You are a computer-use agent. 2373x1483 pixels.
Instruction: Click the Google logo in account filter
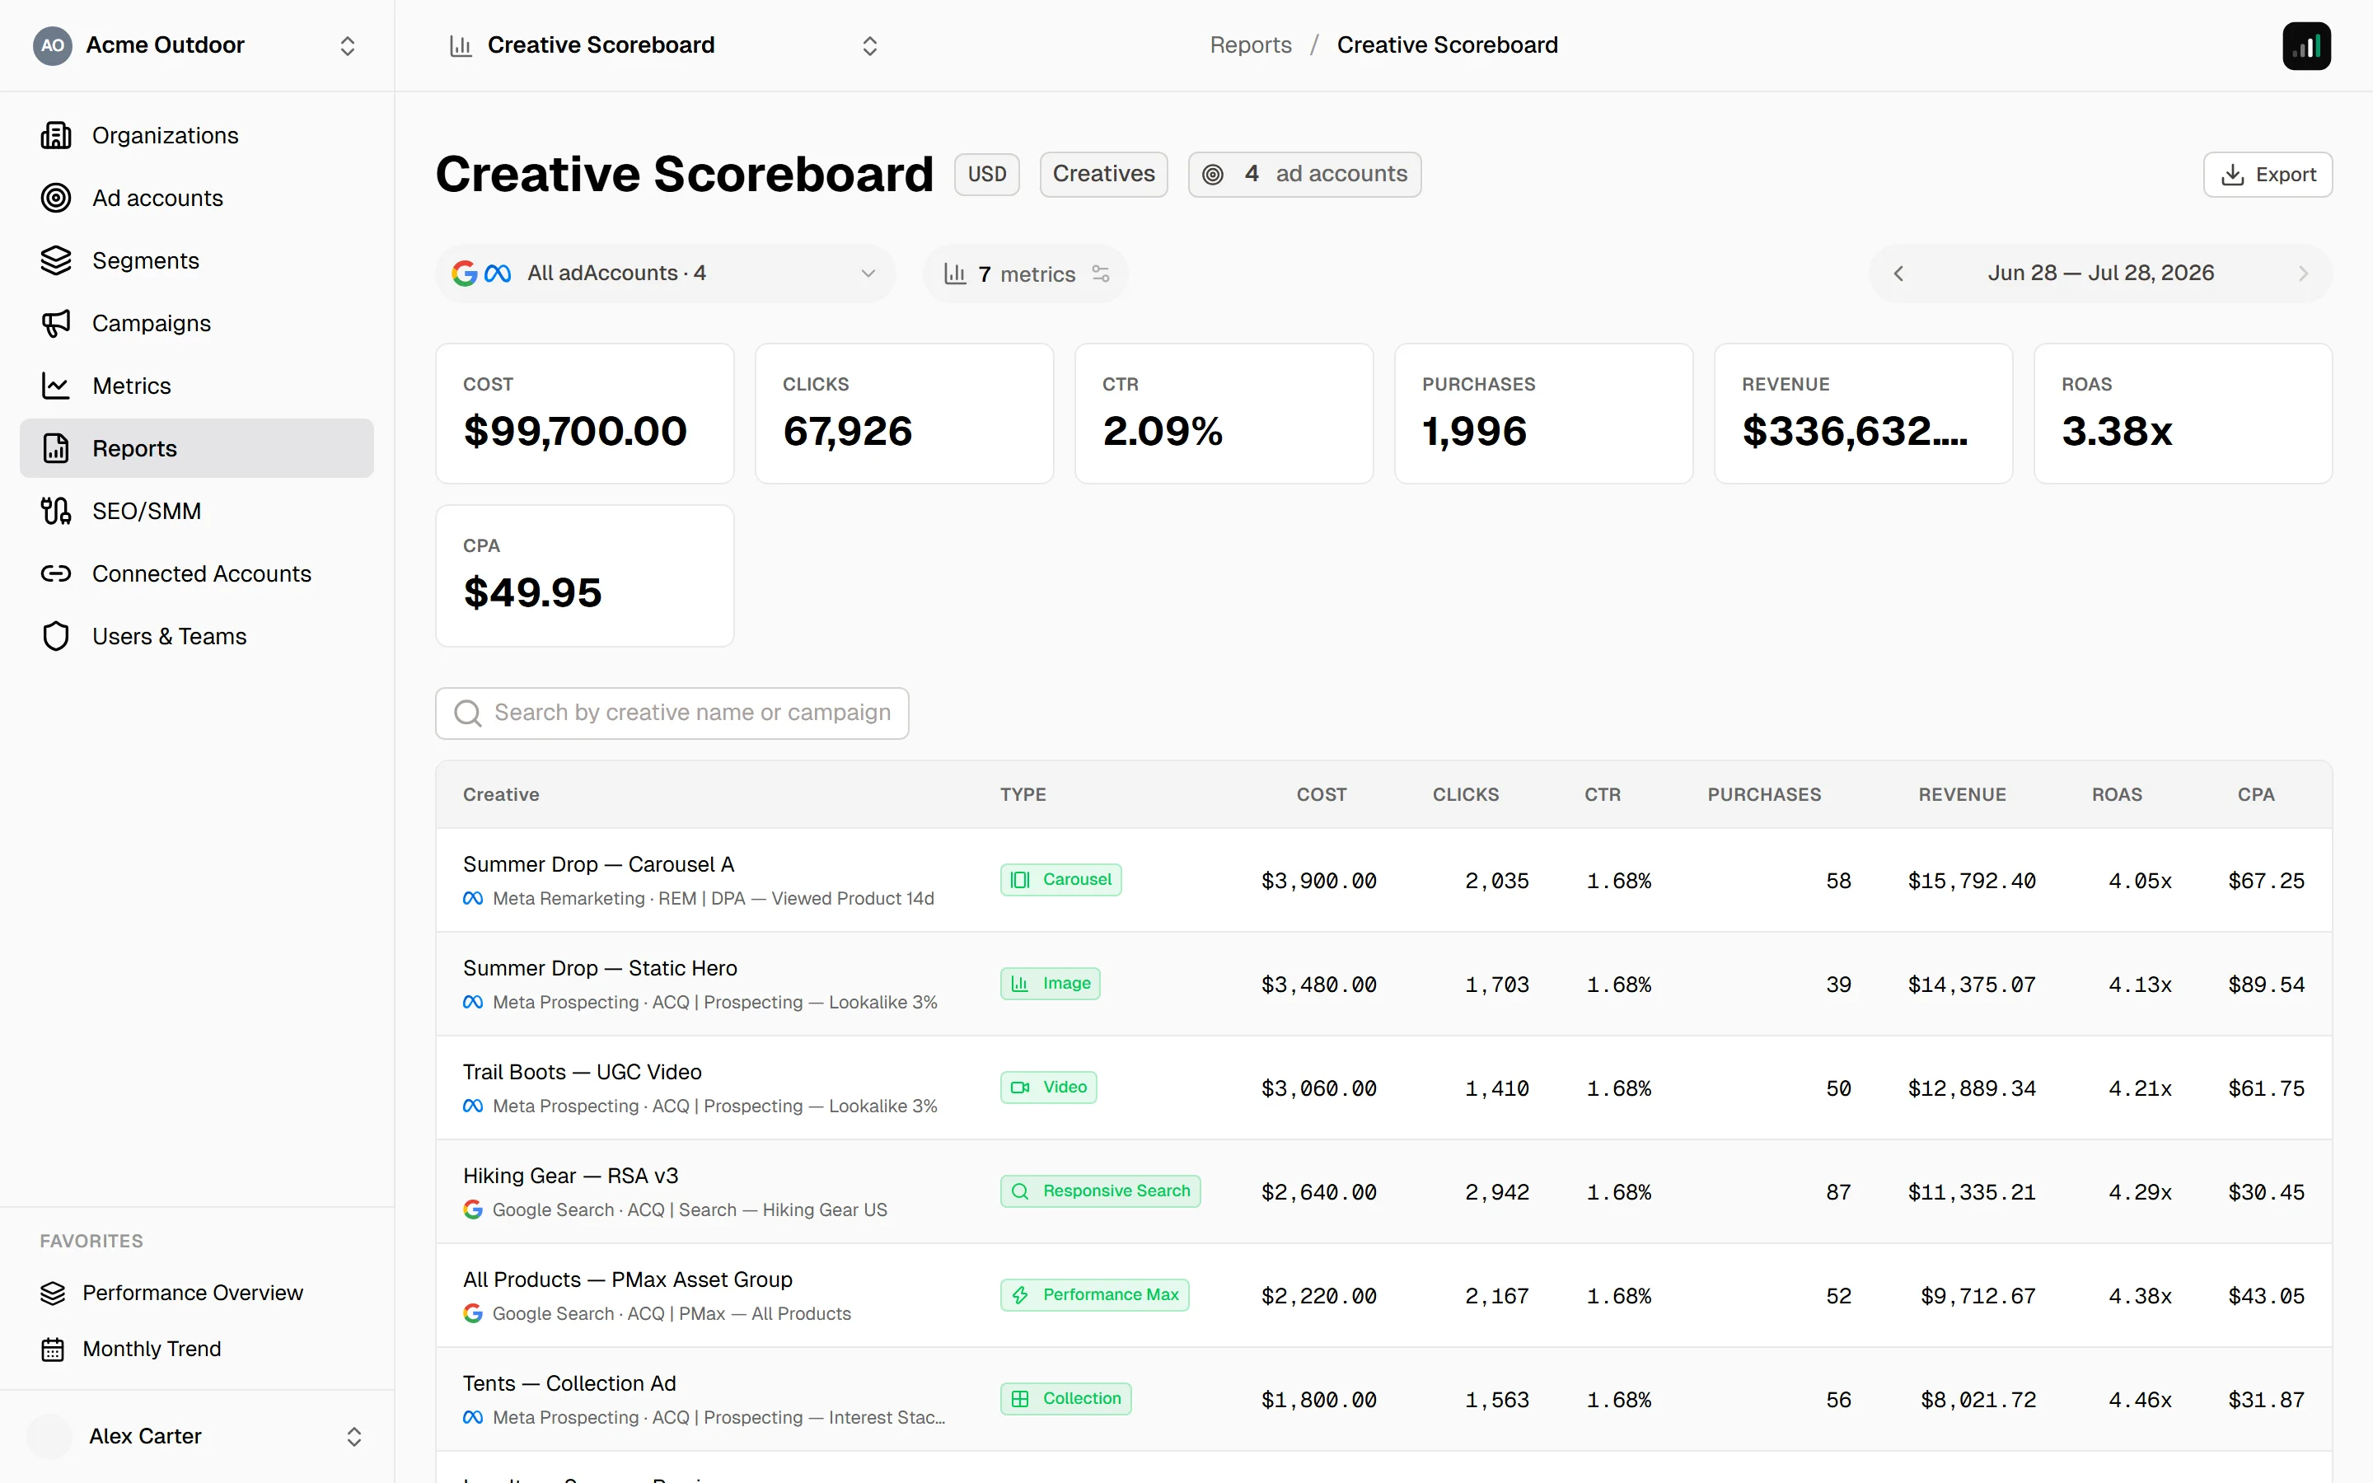point(465,274)
